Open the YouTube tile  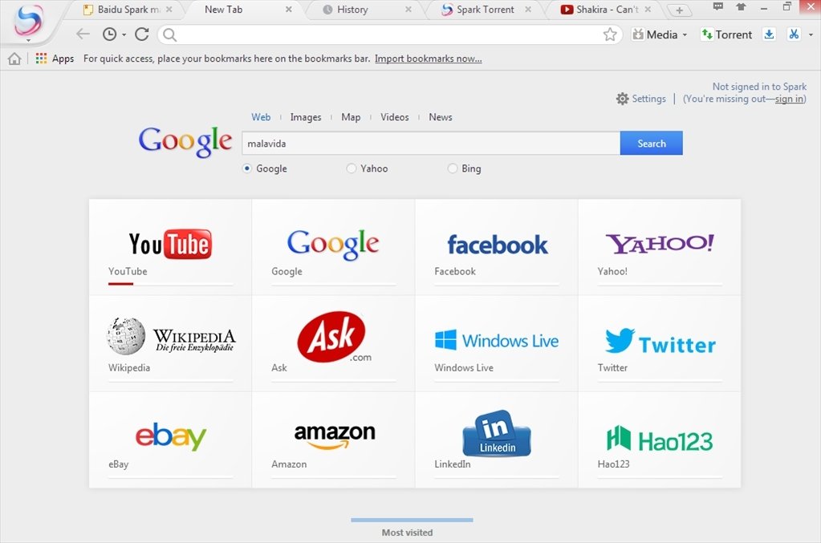(170, 247)
